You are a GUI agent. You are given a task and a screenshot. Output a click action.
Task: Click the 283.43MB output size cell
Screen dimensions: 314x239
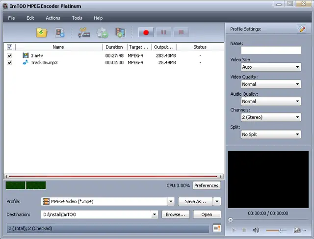coord(166,55)
